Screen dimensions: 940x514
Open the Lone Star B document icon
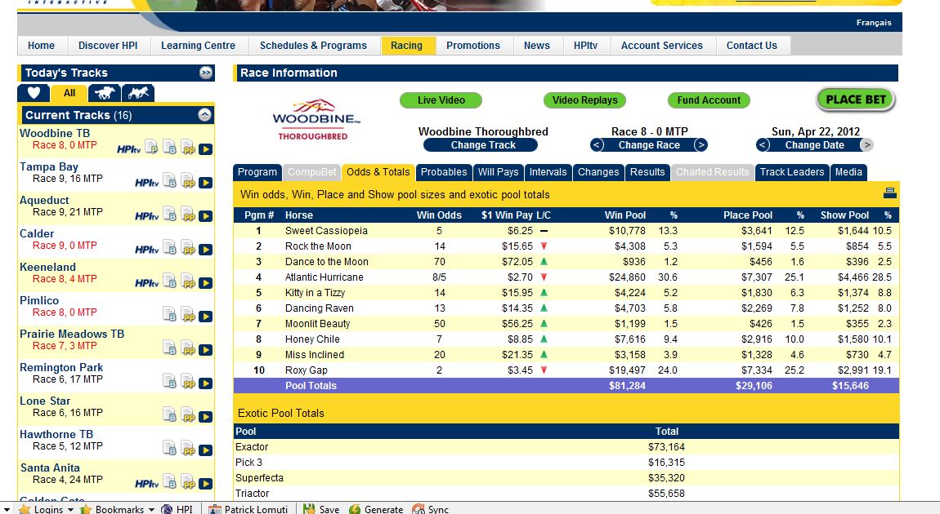(x=170, y=415)
